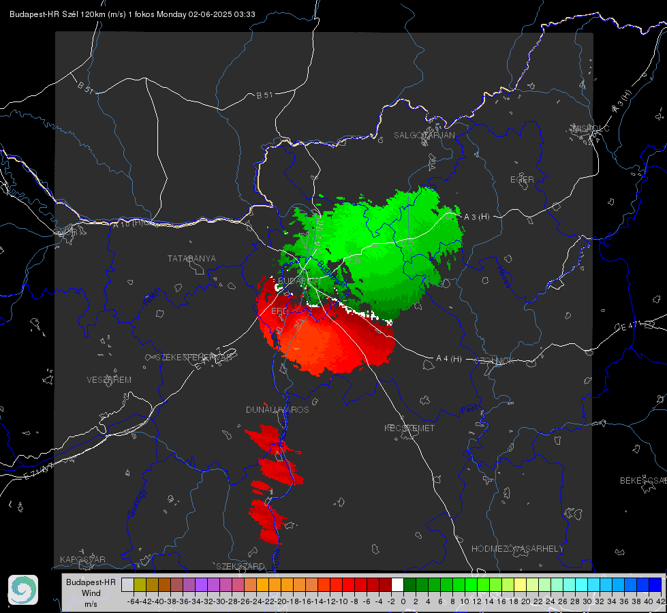Viewport: 667px width, 613px height.
Task: Click the TATABÁNYA city label
Action: pos(191,258)
